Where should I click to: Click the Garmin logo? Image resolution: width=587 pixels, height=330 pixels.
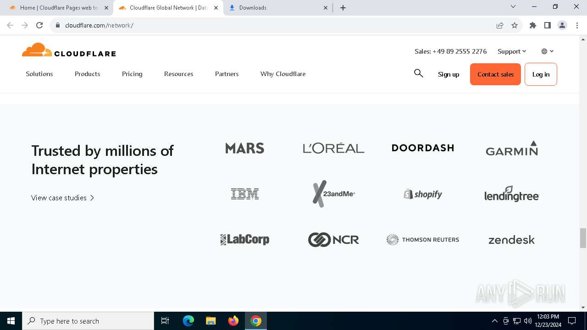tap(512, 148)
